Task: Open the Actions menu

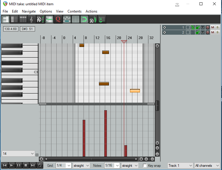Action: (x=91, y=11)
